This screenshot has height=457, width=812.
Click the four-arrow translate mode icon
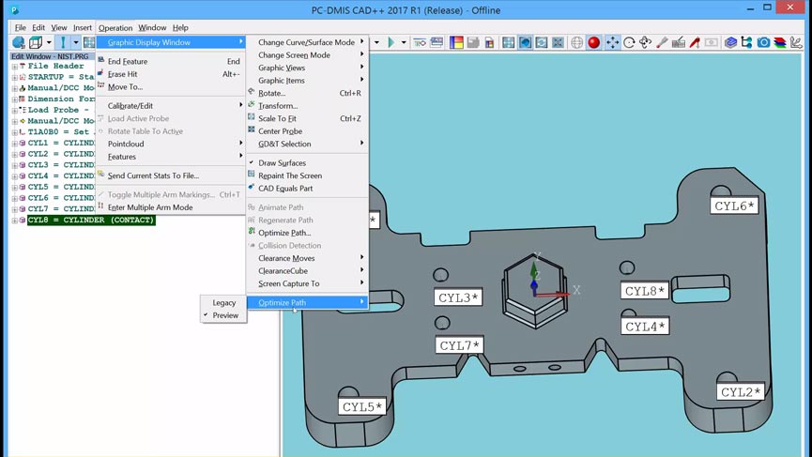tap(612, 43)
